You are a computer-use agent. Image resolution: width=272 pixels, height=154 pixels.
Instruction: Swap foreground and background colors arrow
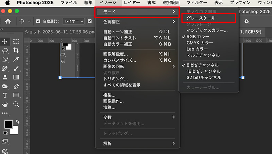17,122
